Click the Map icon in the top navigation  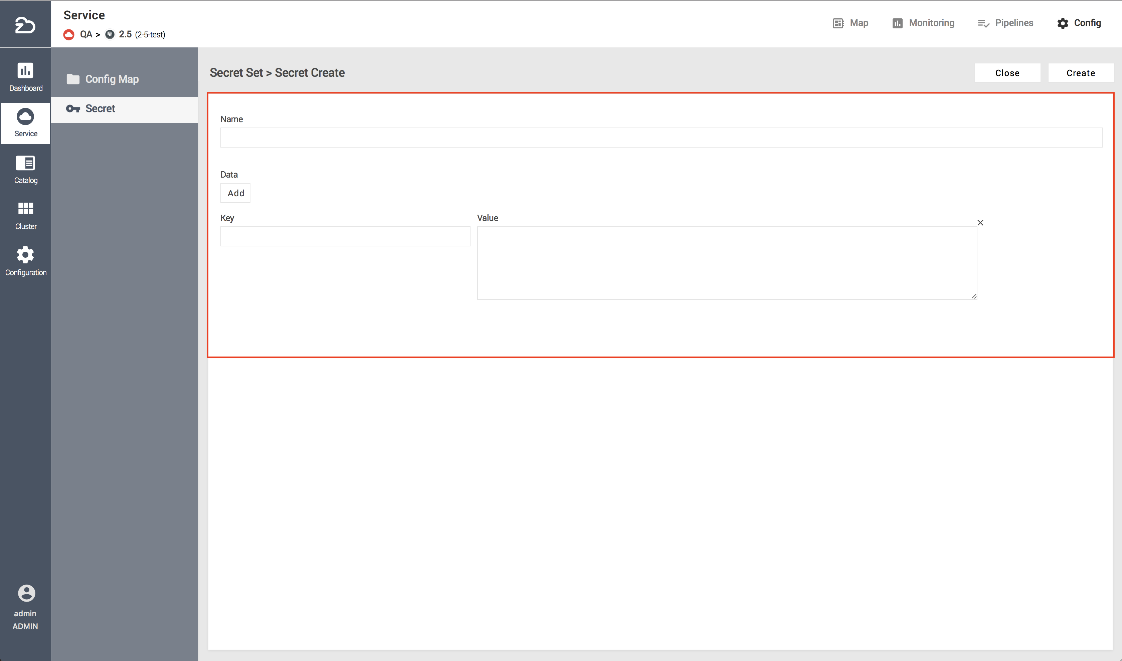838,23
